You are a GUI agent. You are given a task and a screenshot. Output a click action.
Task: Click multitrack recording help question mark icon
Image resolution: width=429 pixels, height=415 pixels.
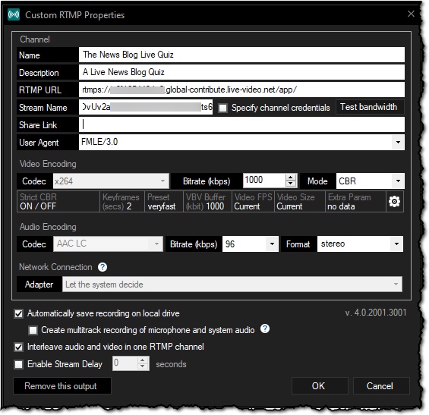[264, 329]
